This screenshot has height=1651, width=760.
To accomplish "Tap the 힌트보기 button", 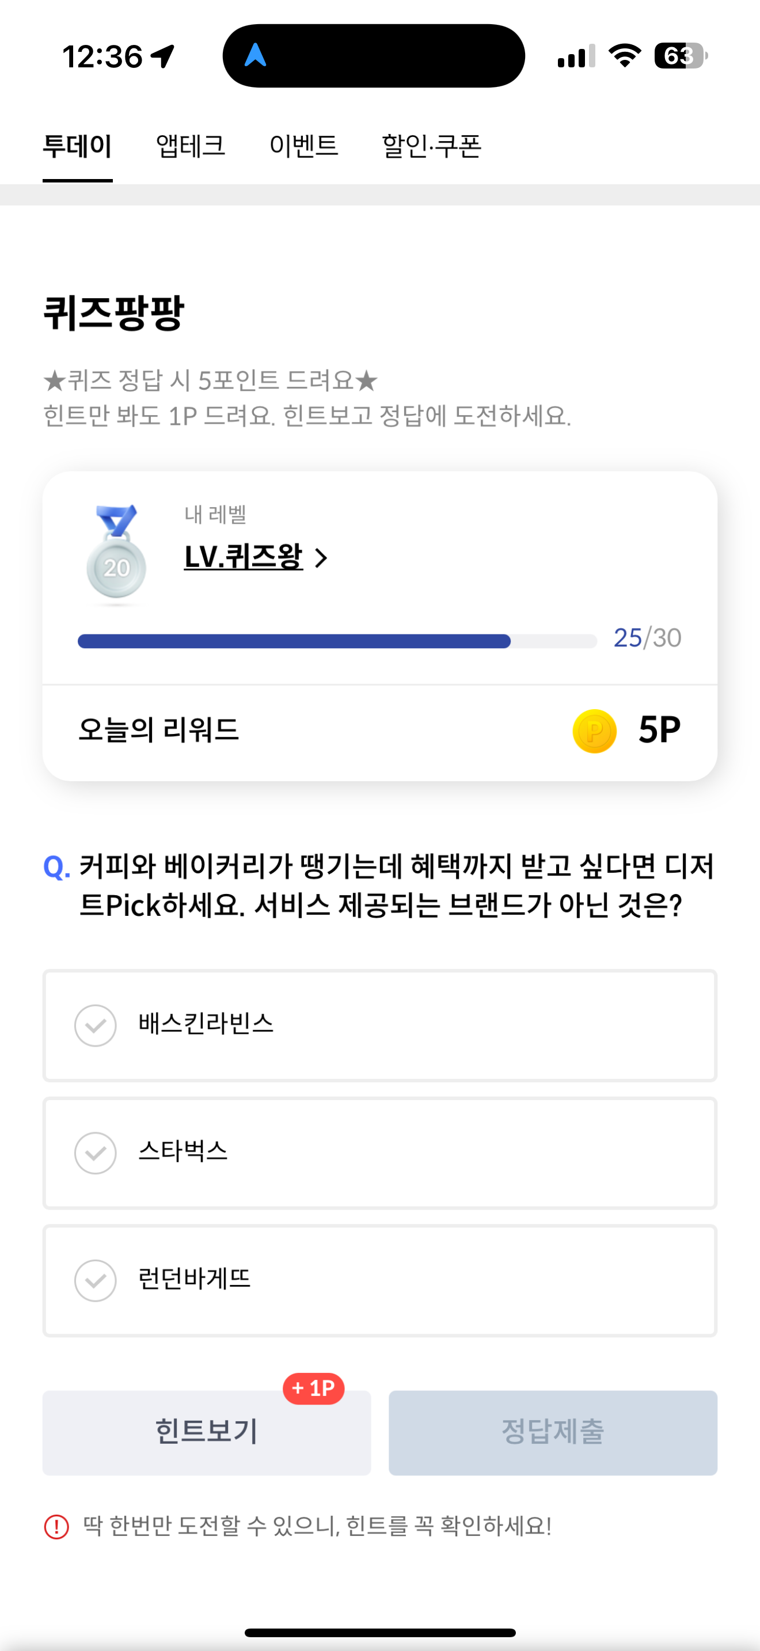I will pyautogui.click(x=206, y=1432).
